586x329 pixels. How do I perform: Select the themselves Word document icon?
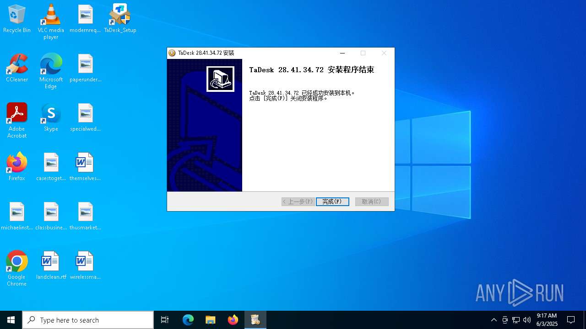click(85, 167)
